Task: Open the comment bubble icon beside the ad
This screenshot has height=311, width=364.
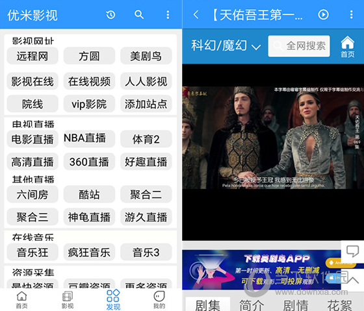Action: coord(352,252)
